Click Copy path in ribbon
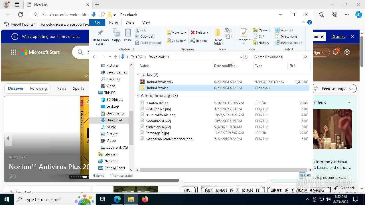The width and height of the screenshot is (365, 205). (145, 36)
